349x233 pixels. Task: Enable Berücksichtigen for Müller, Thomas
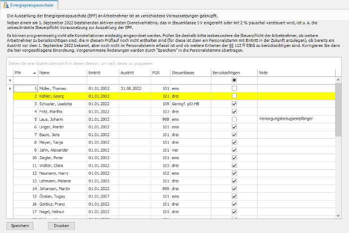pos(234,88)
